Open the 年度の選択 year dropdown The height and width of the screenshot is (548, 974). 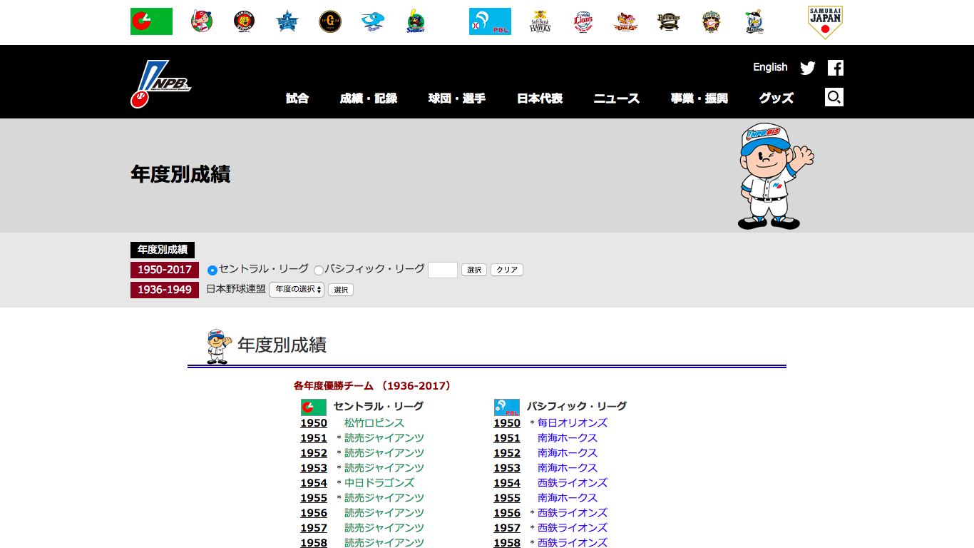(x=297, y=290)
